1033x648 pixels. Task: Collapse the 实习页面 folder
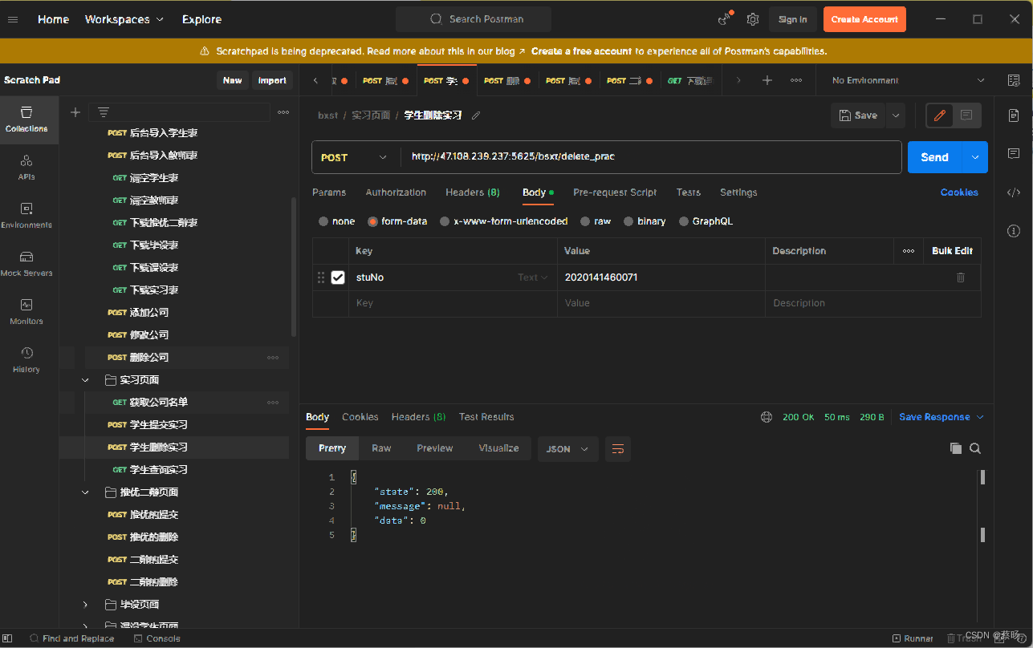point(85,379)
